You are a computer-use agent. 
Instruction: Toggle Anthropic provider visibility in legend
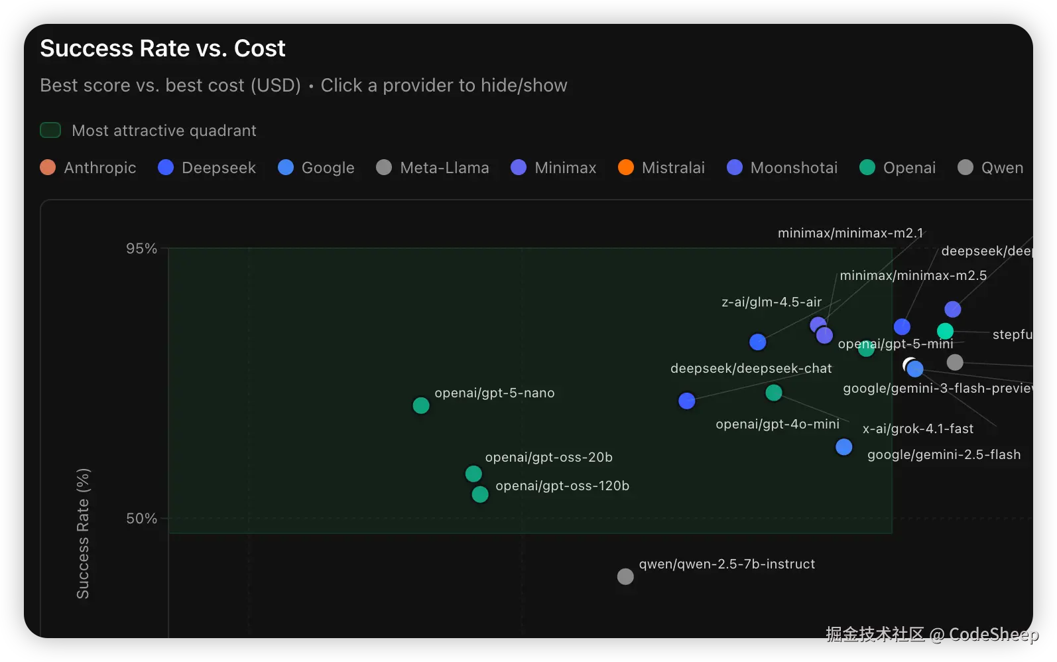88,168
